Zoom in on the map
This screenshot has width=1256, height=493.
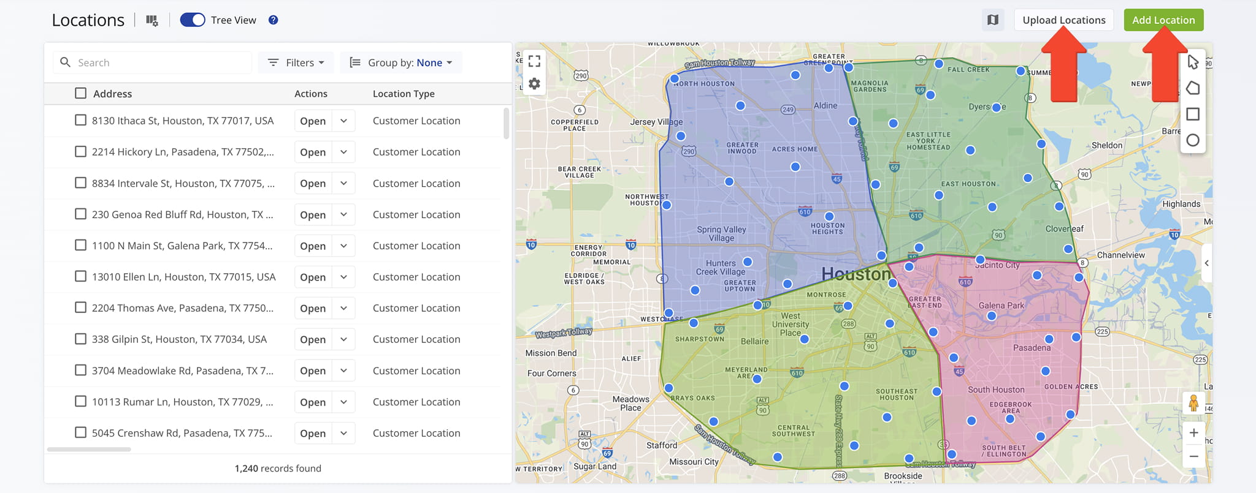1193,433
